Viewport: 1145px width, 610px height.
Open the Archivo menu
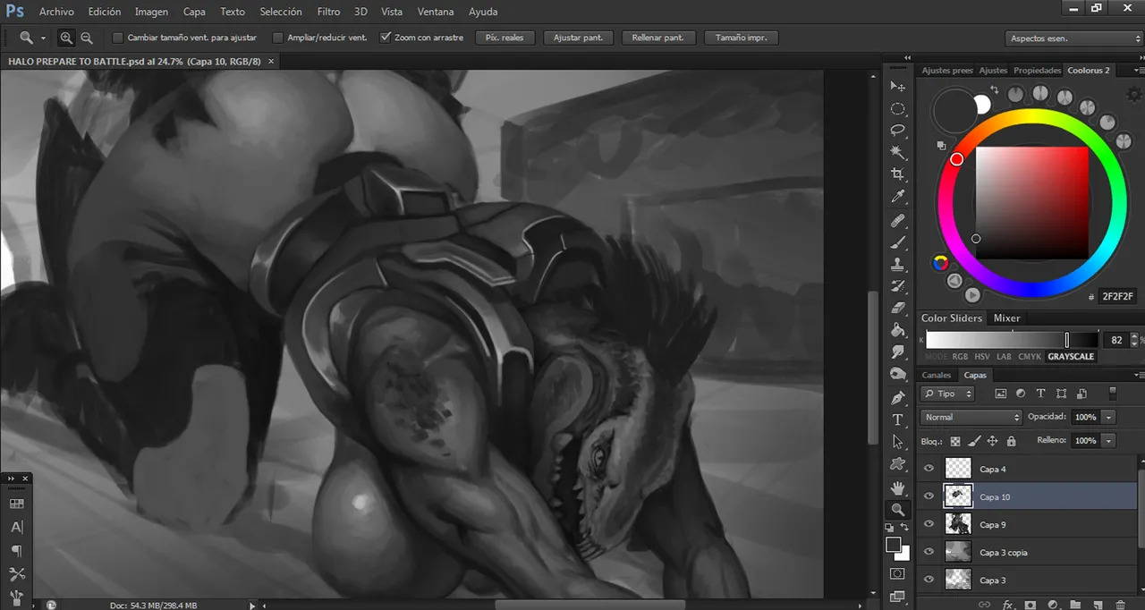[x=56, y=12]
